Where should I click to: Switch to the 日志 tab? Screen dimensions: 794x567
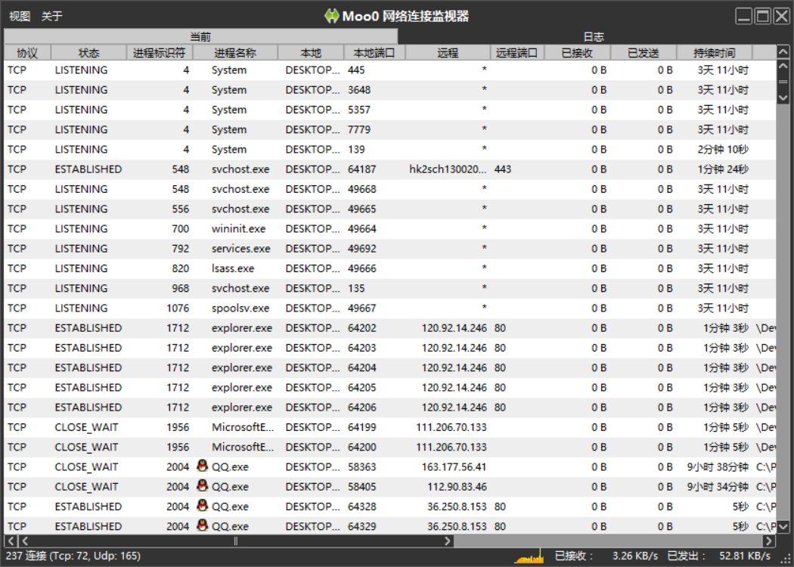pyautogui.click(x=594, y=37)
